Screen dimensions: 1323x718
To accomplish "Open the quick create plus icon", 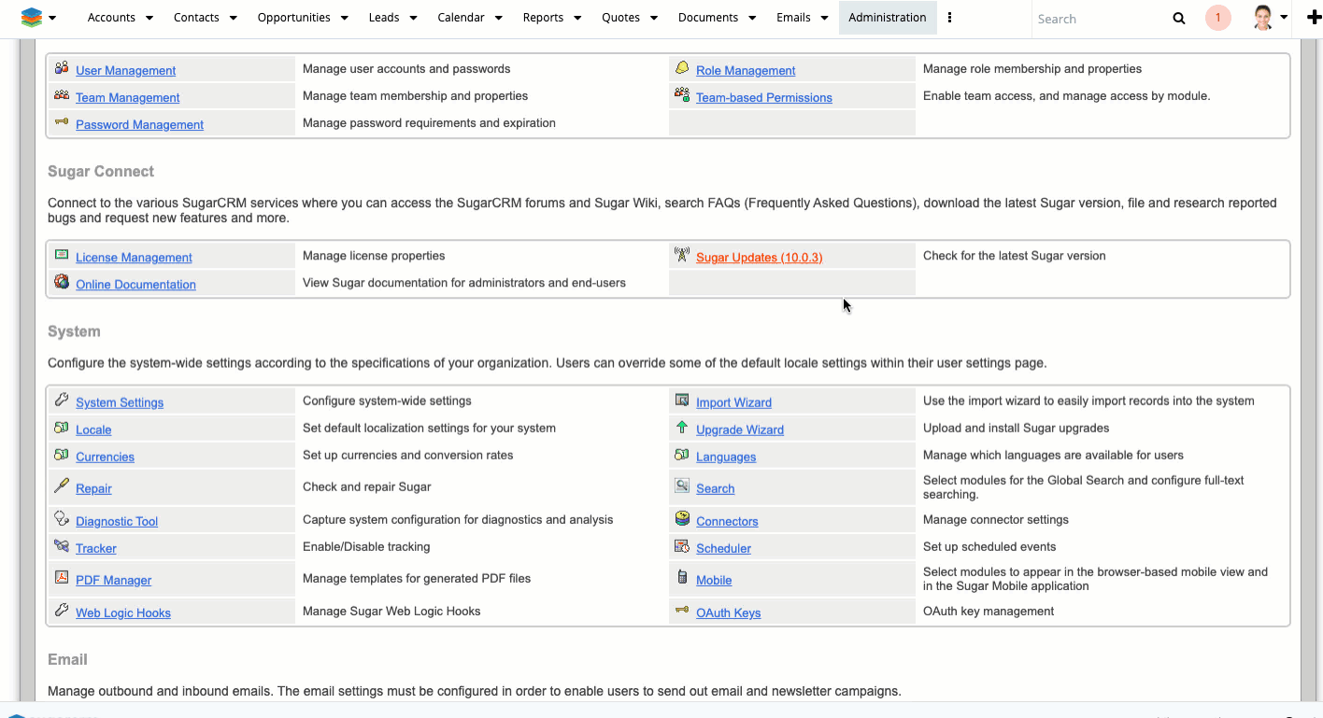I will (x=1314, y=18).
